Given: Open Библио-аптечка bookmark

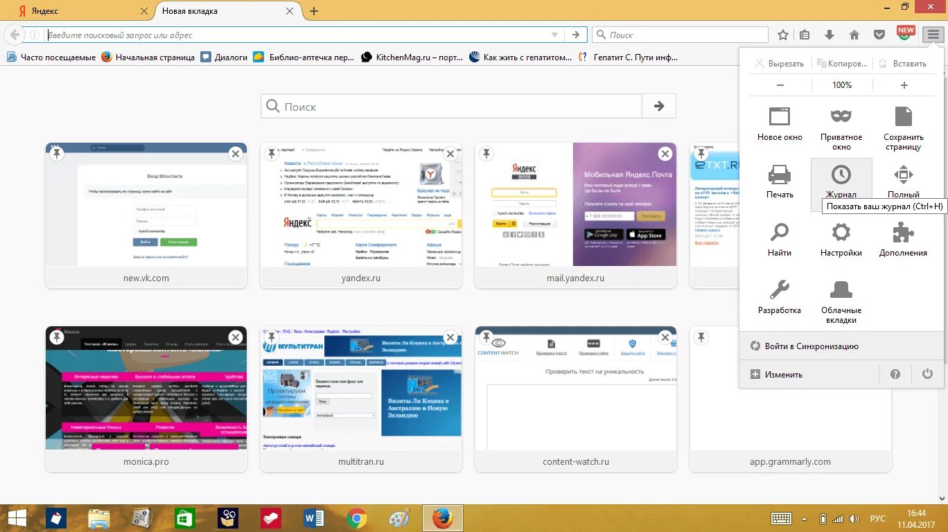Looking at the screenshot, I should click(x=304, y=57).
